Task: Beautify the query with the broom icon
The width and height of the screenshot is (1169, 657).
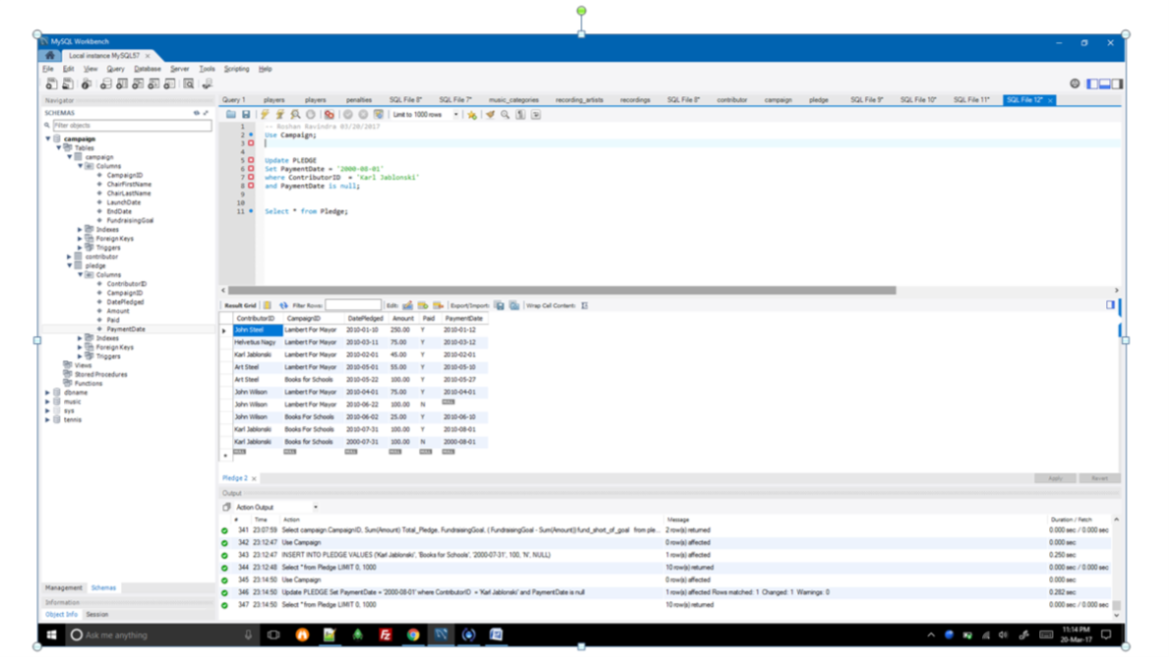Action: 490,115
